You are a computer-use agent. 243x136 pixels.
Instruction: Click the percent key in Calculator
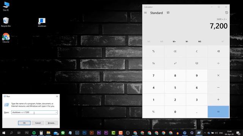click(153, 51)
